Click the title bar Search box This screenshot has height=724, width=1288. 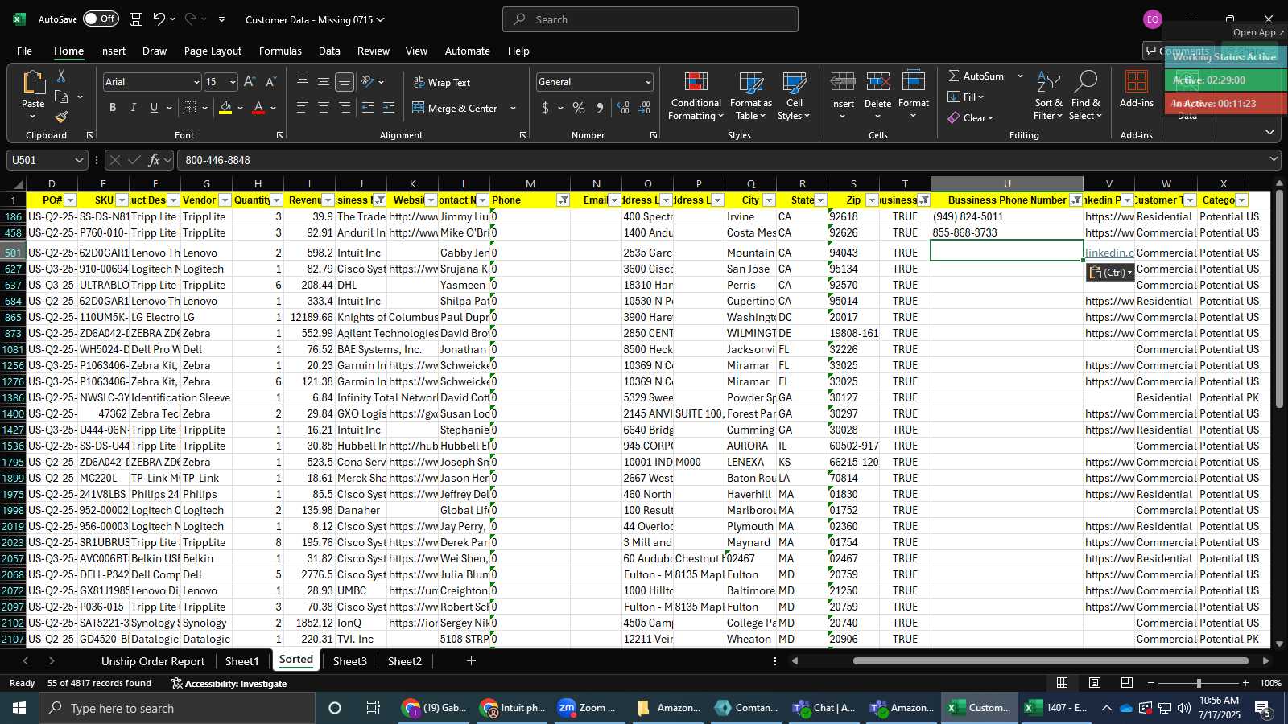coord(650,19)
